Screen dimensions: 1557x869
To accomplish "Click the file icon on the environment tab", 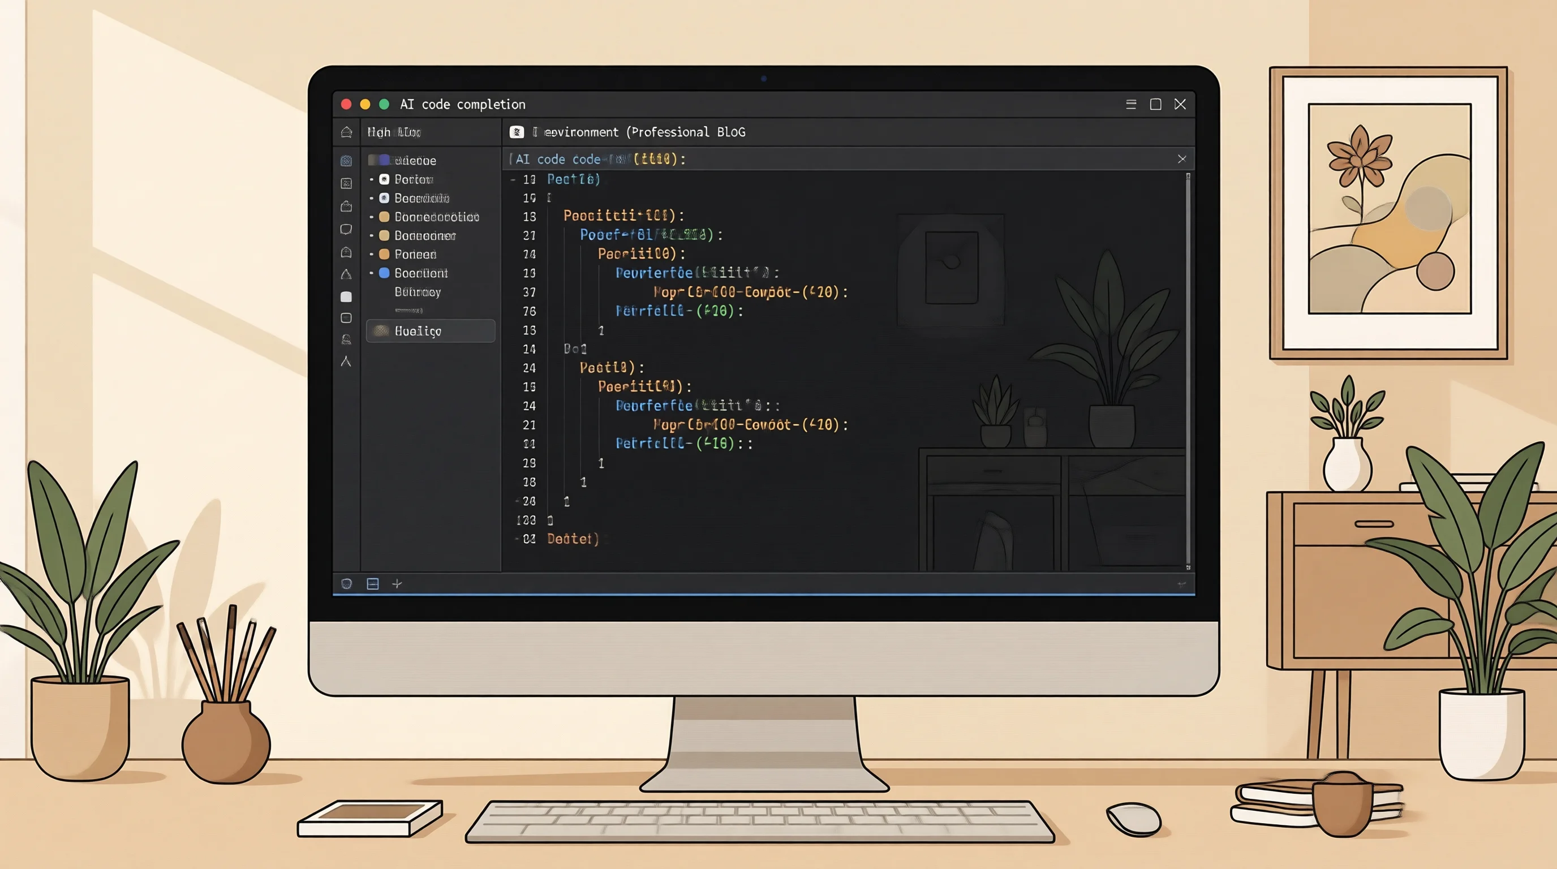I will [517, 132].
